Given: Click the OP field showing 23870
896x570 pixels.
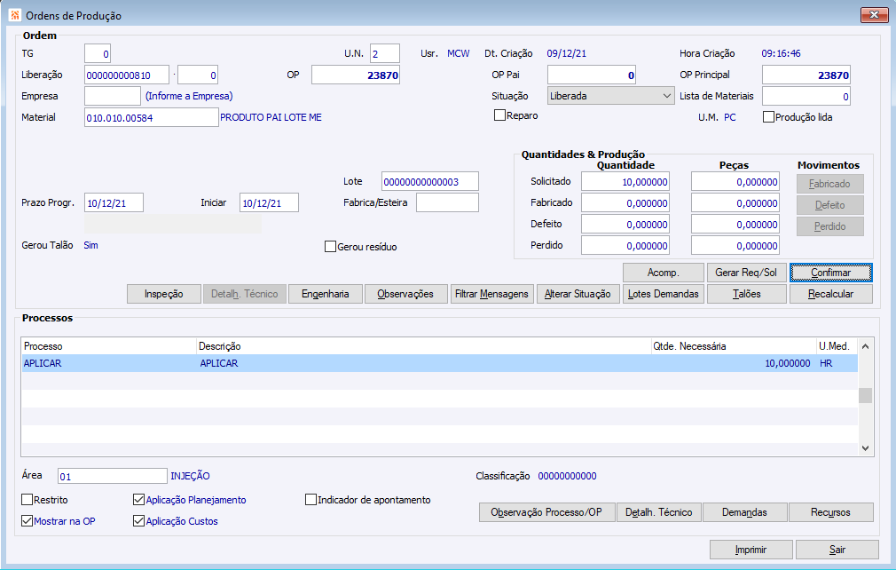Looking at the screenshot, I should (x=356, y=75).
